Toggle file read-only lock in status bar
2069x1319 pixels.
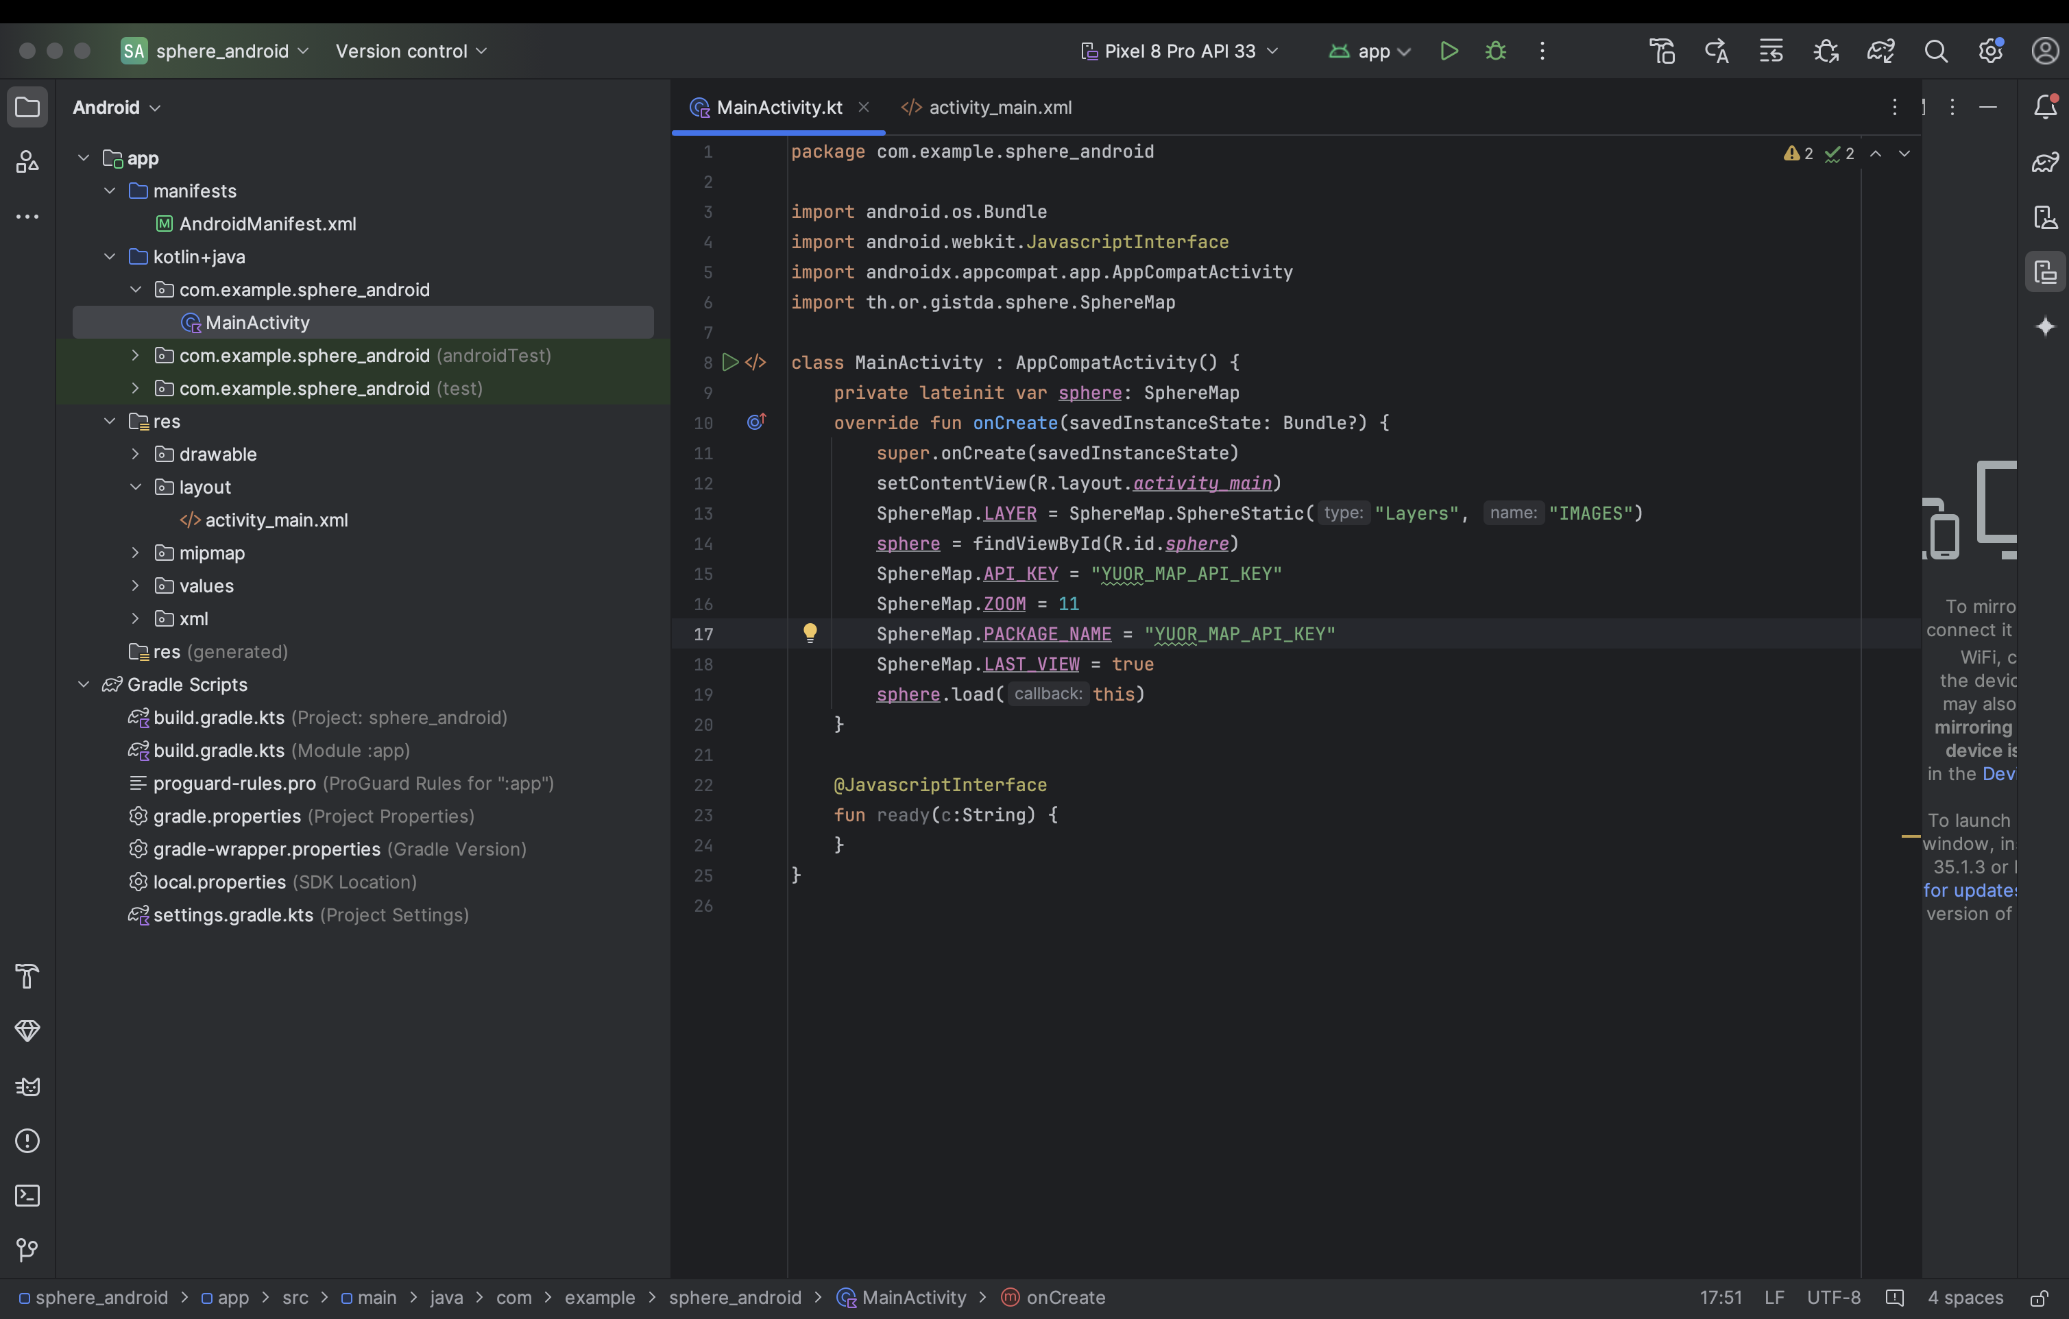pos(2038,1298)
